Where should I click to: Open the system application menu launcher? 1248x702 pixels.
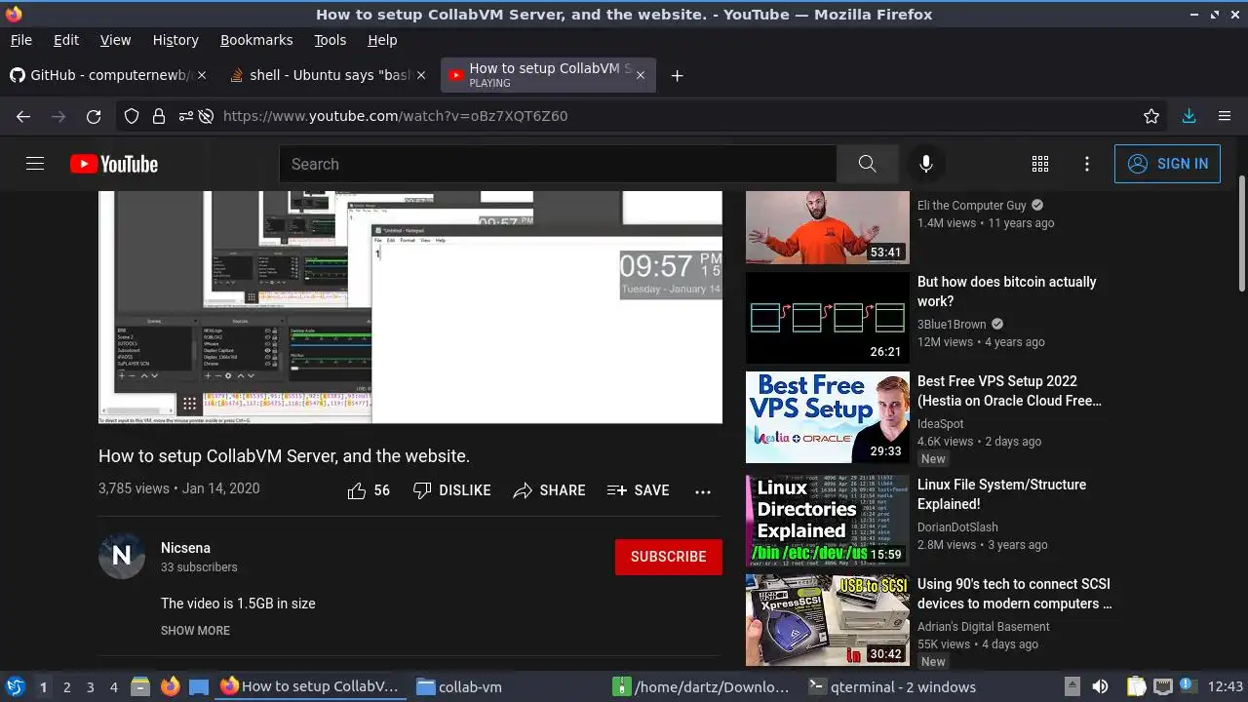tap(15, 686)
